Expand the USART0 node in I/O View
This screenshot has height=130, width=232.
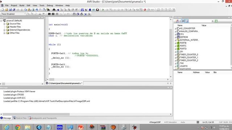(175, 66)
